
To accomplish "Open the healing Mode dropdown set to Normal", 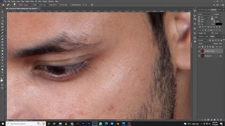I will point(28,5).
